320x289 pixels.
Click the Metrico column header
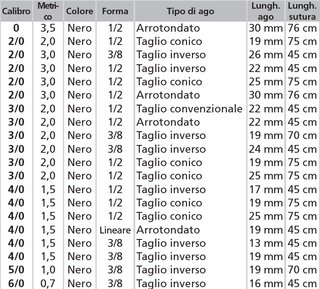tap(48, 11)
